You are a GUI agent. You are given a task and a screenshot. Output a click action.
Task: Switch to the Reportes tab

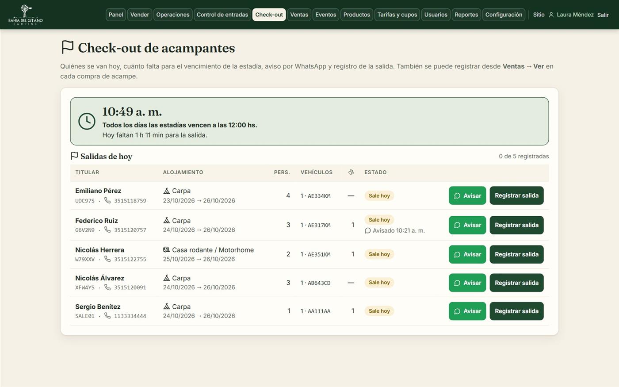click(466, 15)
